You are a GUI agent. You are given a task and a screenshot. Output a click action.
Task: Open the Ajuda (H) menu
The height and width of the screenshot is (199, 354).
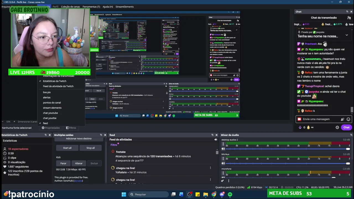point(108,7)
